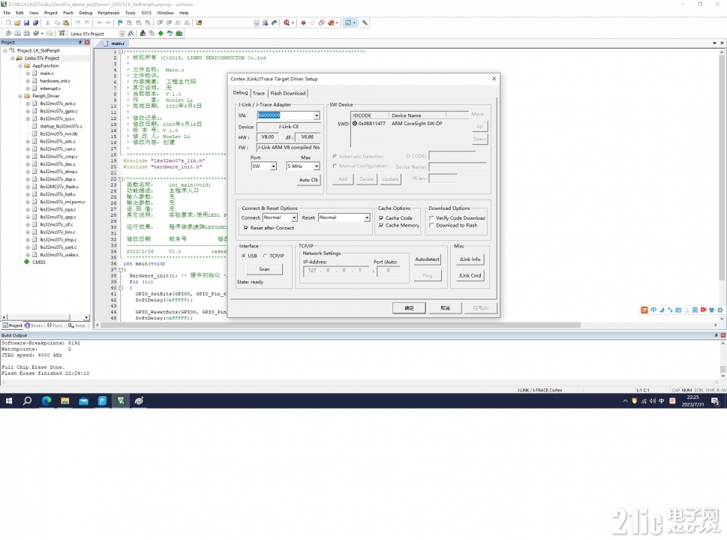Collapse the Periph_Driver group in project tree
Viewport: 727px width, 540px height.
20,96
